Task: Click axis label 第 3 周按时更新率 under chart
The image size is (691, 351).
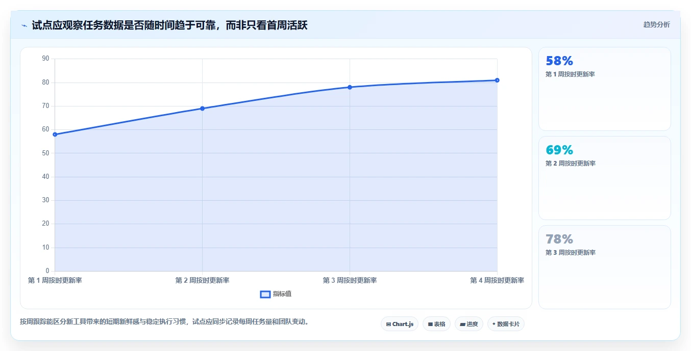Action: click(x=350, y=280)
